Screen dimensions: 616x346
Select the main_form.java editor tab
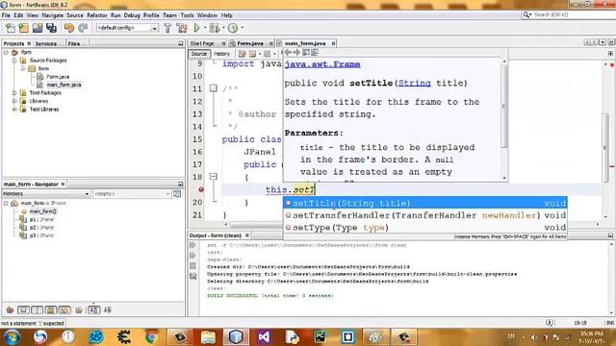(x=305, y=43)
